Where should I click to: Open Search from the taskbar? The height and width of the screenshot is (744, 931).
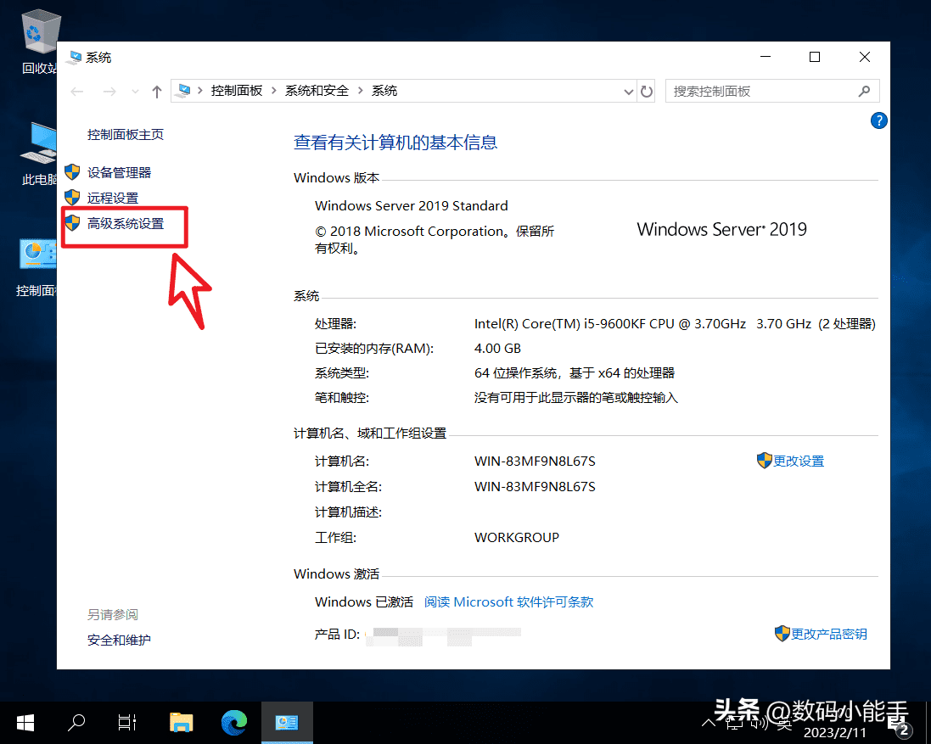(x=76, y=722)
